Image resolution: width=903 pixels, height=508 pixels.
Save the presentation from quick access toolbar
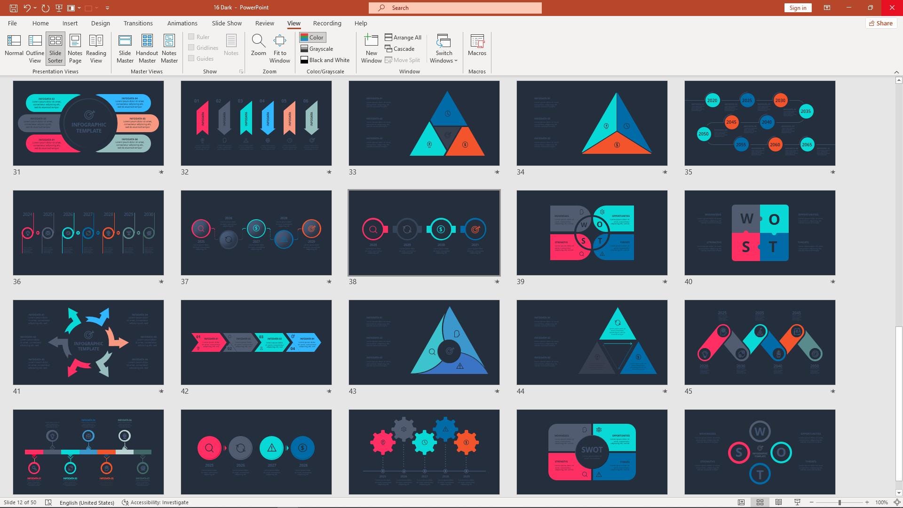tap(13, 8)
